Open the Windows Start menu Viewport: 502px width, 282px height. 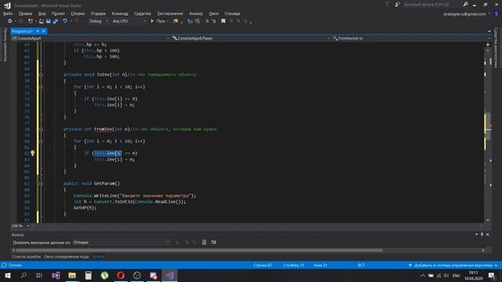pos(8,275)
